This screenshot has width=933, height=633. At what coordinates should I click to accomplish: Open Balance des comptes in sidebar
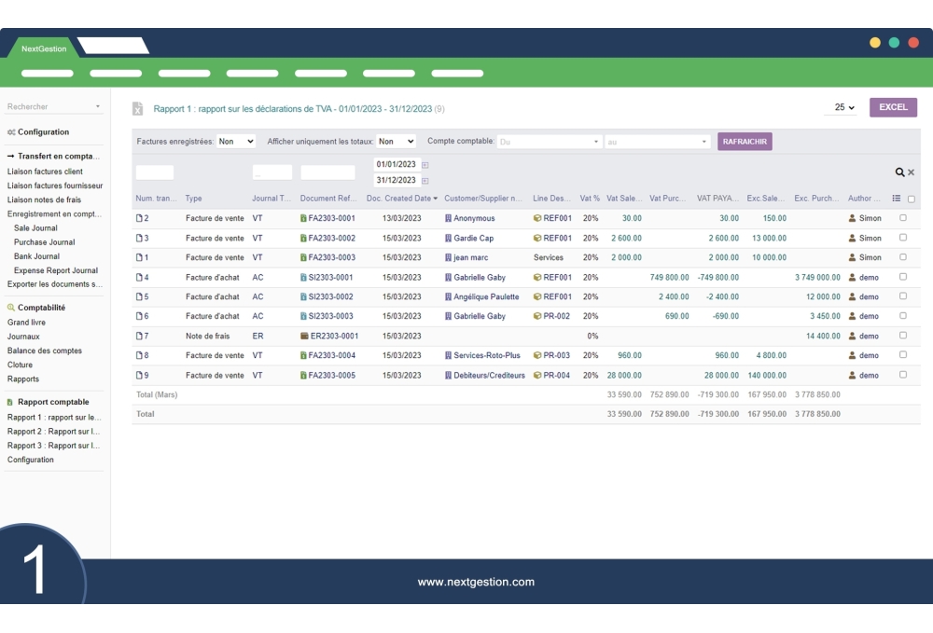[x=45, y=351]
